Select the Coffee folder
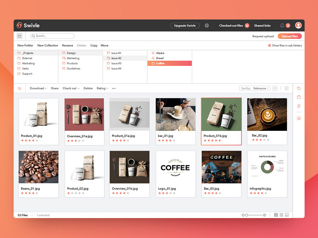 click(170, 63)
